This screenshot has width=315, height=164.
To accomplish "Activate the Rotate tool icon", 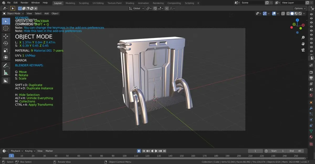I will pyautogui.click(x=6, y=43).
